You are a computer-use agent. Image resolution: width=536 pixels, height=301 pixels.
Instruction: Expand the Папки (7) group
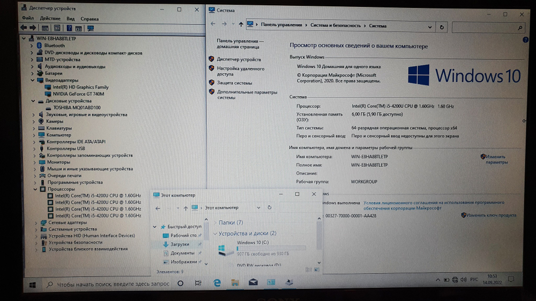[215, 222]
